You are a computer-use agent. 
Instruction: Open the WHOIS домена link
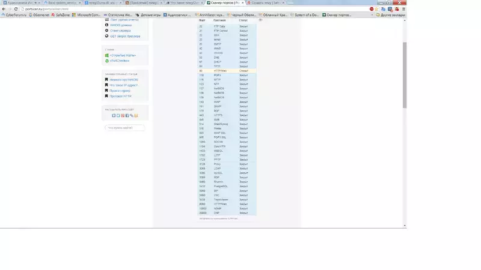coord(121,25)
